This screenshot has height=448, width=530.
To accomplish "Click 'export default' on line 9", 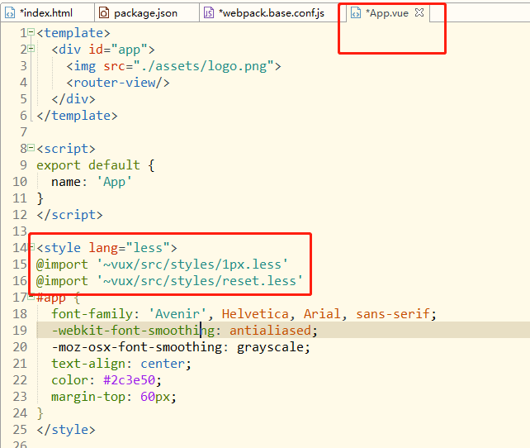I will pos(88,165).
